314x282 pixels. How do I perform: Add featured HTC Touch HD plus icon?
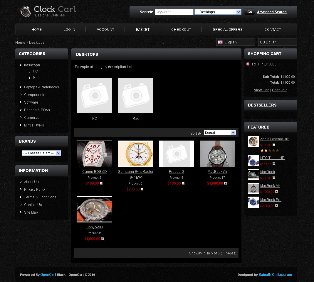[x=274, y=164]
